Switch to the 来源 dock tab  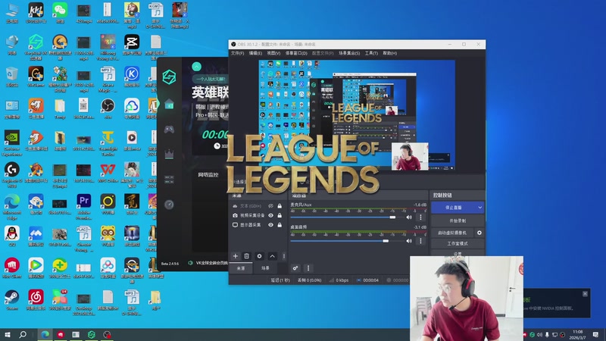[x=240, y=268]
